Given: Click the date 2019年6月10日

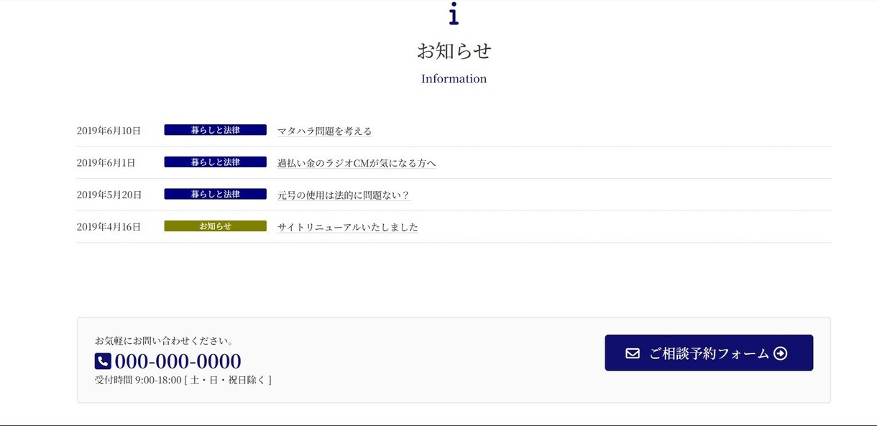Looking at the screenshot, I should (x=109, y=131).
